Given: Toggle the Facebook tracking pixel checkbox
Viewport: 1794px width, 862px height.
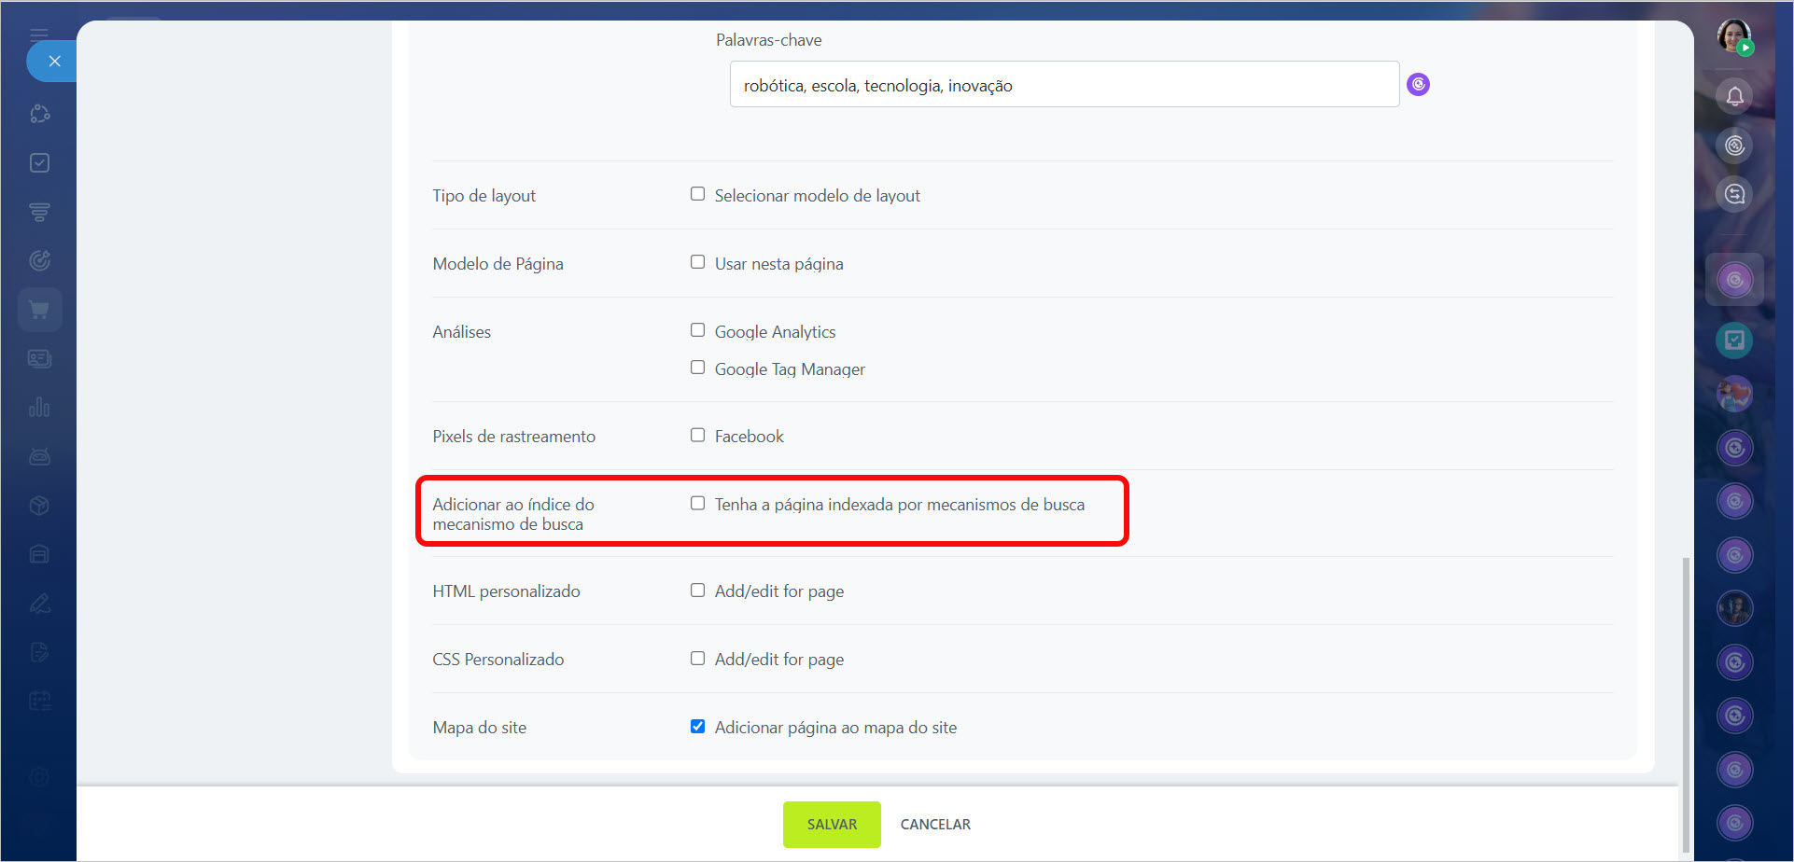Looking at the screenshot, I should [697, 435].
